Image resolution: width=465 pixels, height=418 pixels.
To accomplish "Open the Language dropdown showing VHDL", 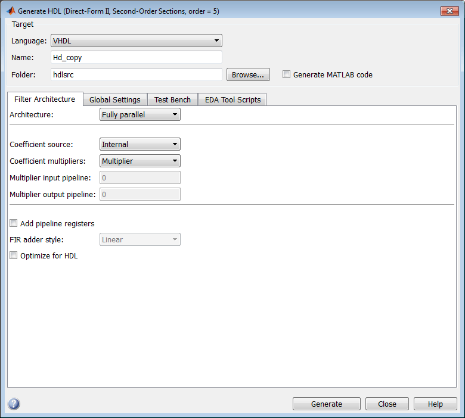I will [x=137, y=40].
